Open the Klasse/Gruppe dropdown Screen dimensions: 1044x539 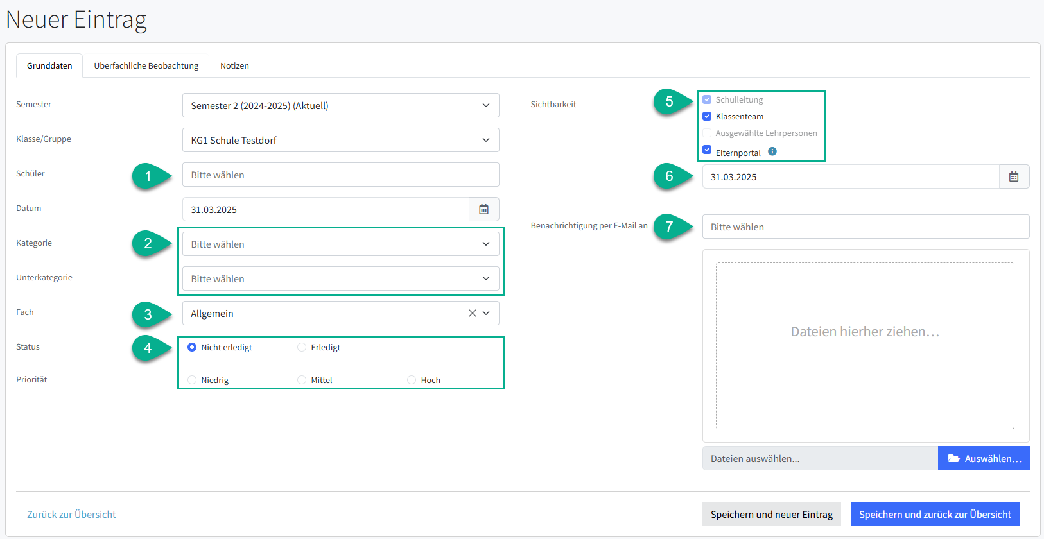[340, 140]
